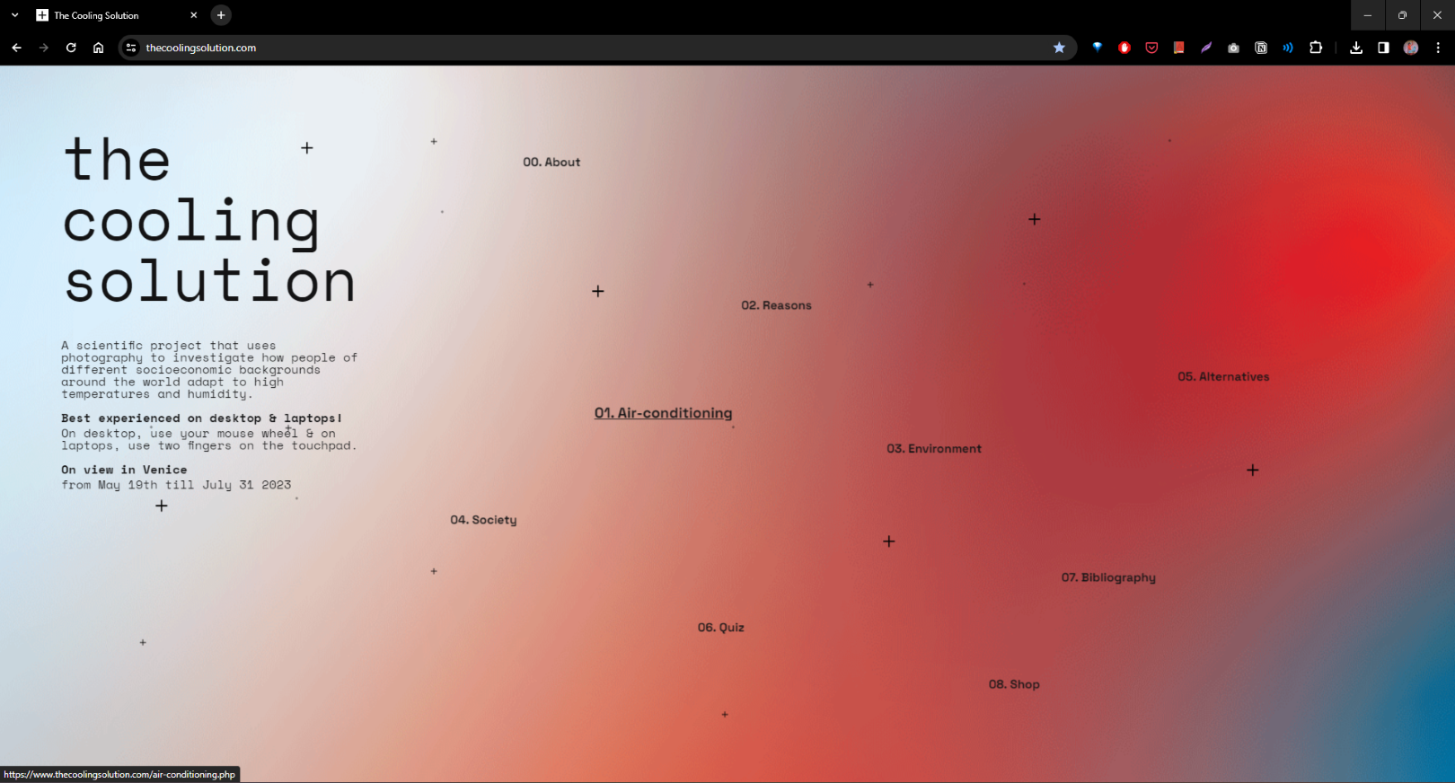The width and height of the screenshot is (1455, 783).
Task: Click the browser forward arrow
Action: coord(43,48)
